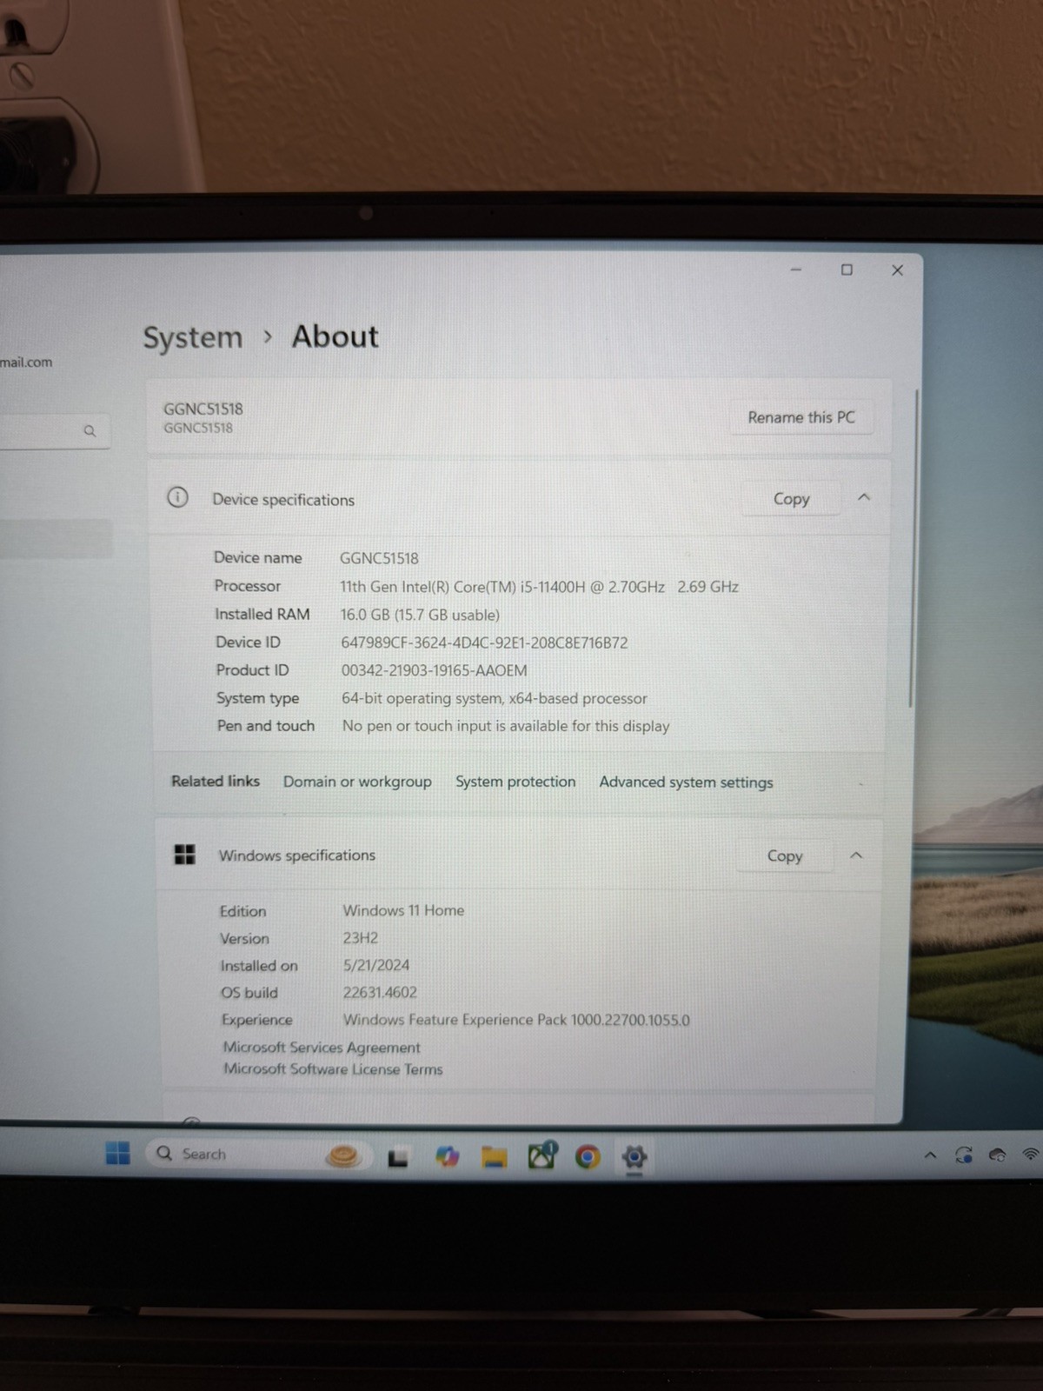Open the Wi-Fi network tray icon
This screenshot has width=1043, height=1391.
coord(1031,1155)
